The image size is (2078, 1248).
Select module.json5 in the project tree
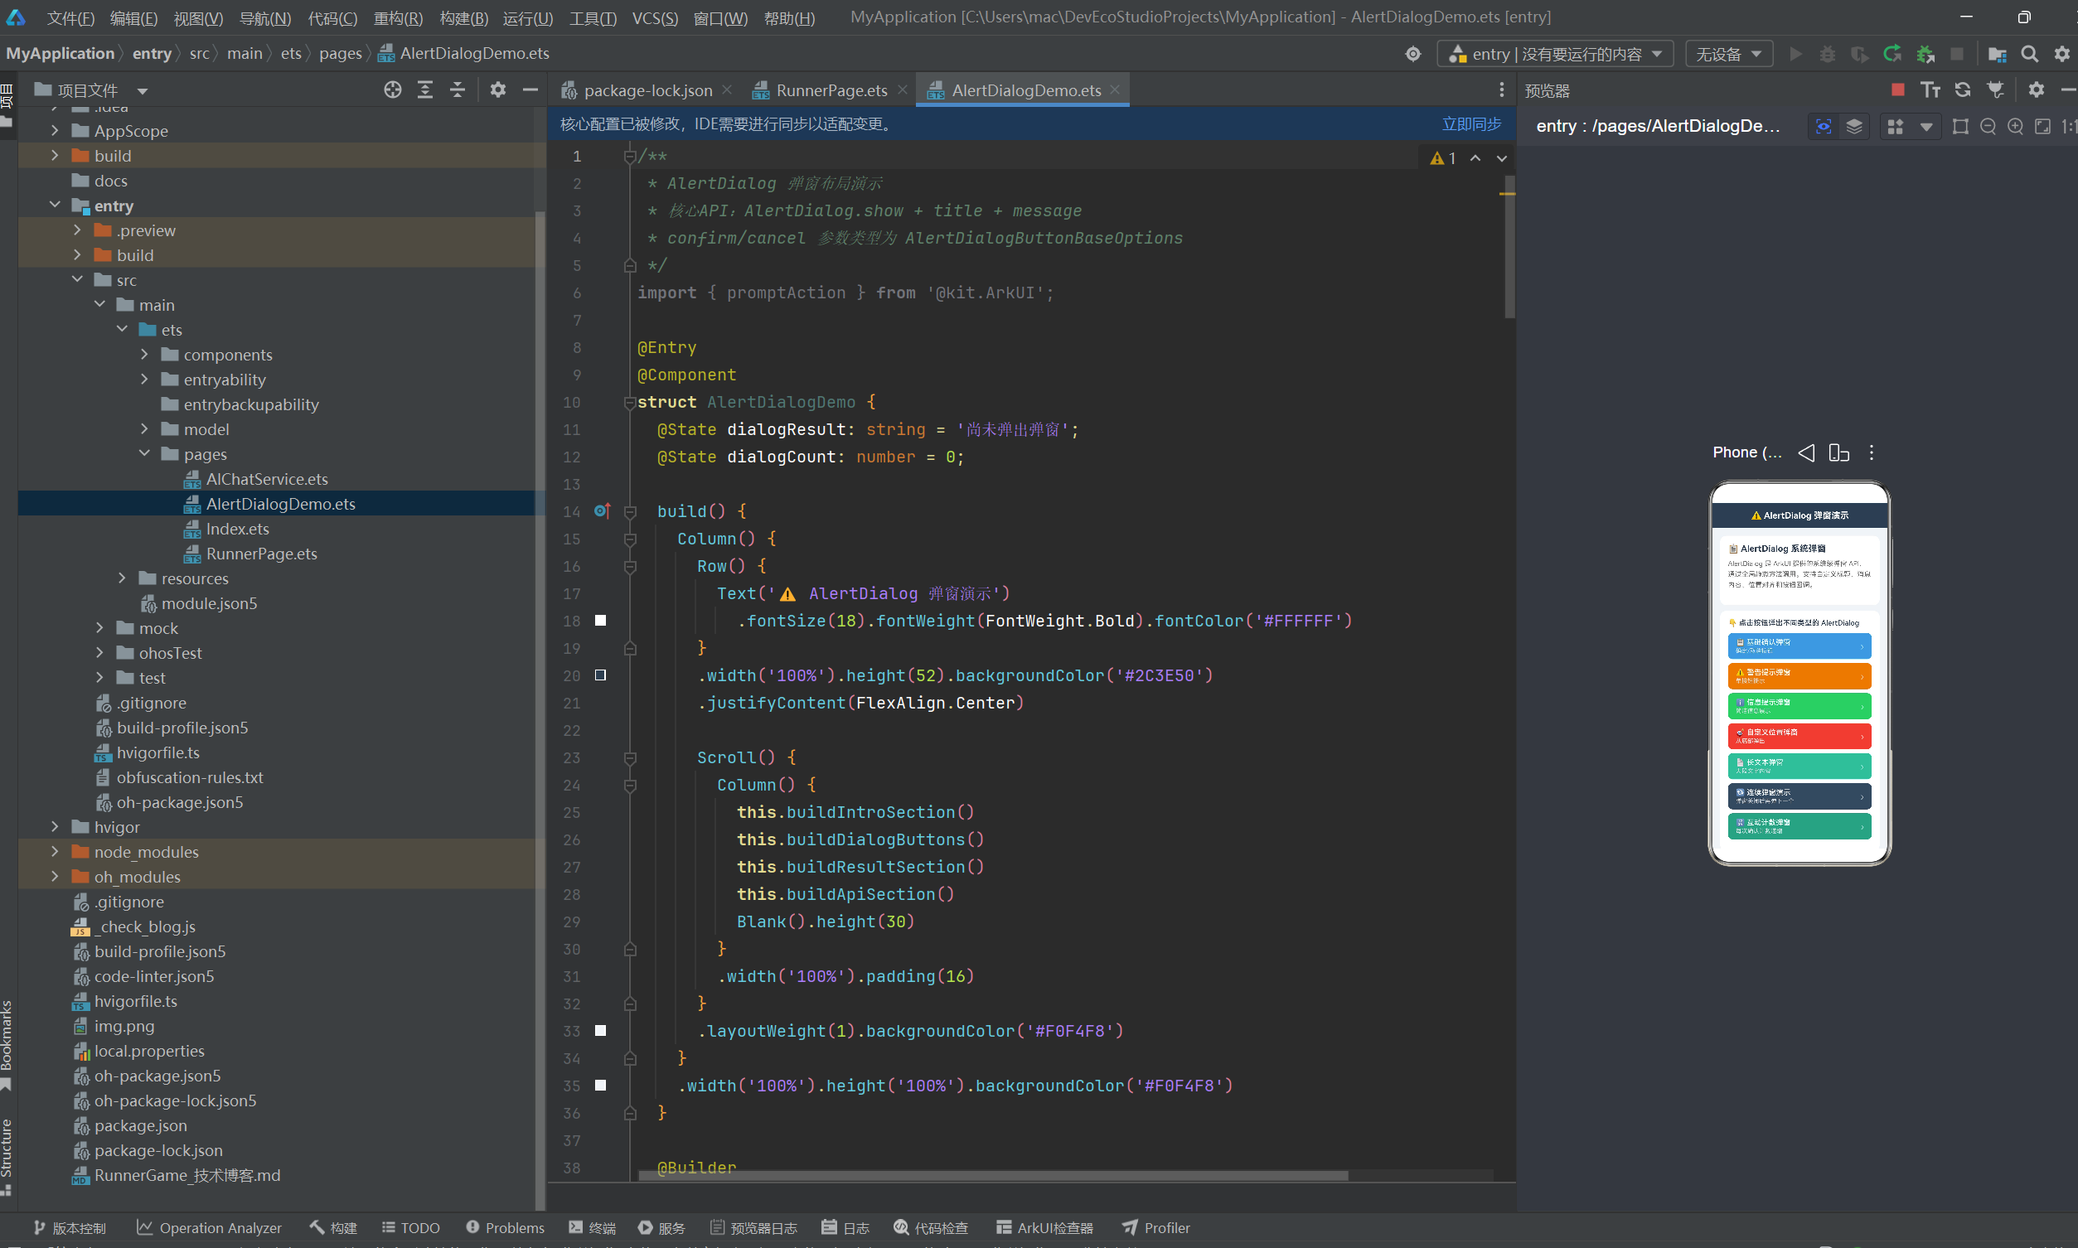point(209,603)
